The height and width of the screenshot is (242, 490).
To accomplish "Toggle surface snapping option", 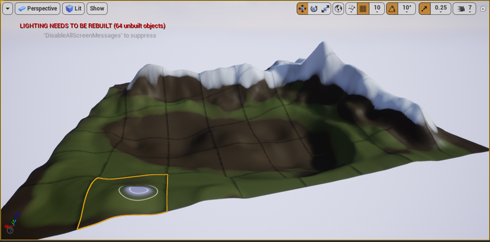I will pyautogui.click(x=351, y=9).
